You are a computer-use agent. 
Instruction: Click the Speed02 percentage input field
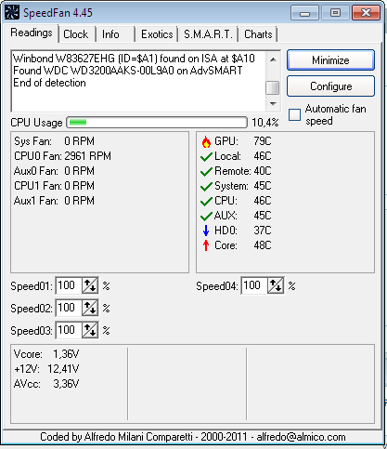pos(69,308)
